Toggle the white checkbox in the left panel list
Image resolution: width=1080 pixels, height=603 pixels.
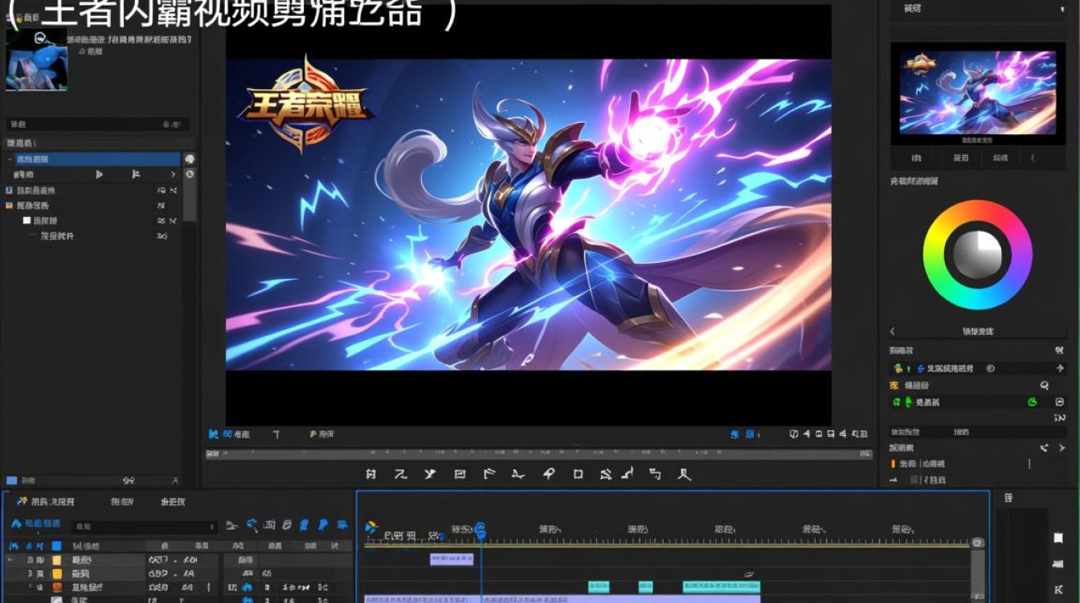(27, 220)
